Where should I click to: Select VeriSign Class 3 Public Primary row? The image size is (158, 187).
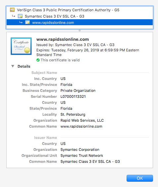click(x=80, y=10)
